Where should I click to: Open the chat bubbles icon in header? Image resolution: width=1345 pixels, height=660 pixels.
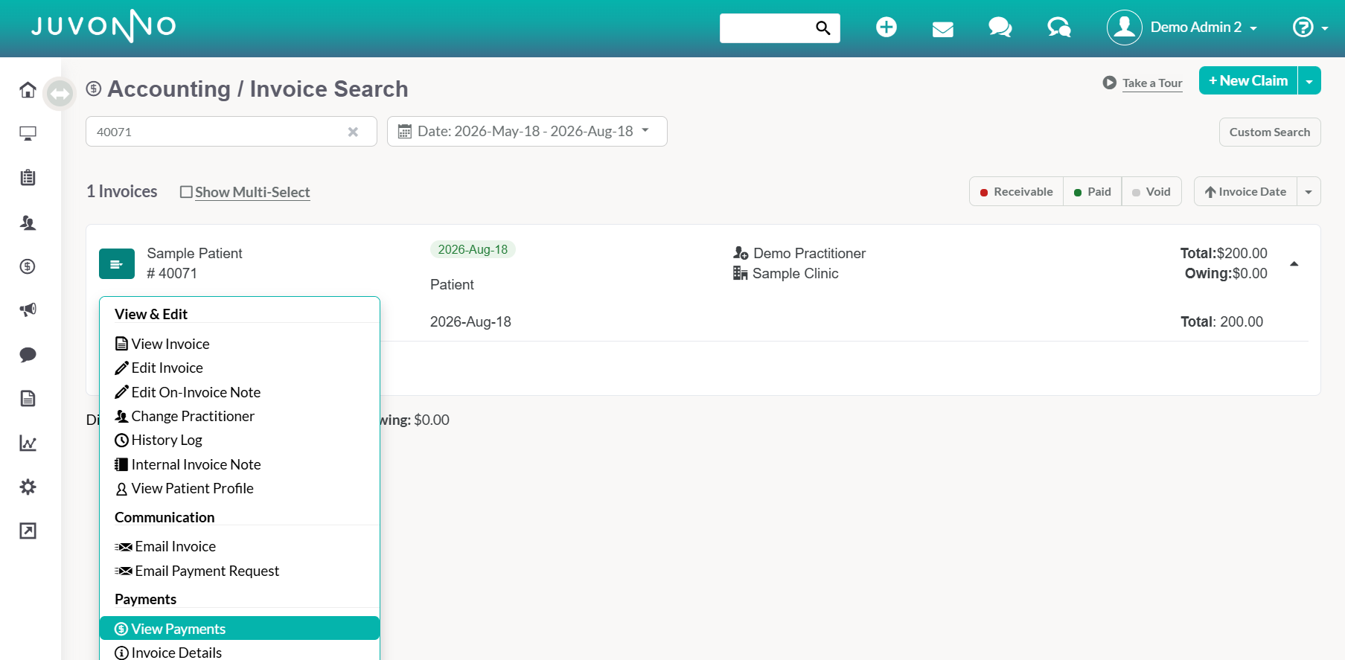point(1000,28)
